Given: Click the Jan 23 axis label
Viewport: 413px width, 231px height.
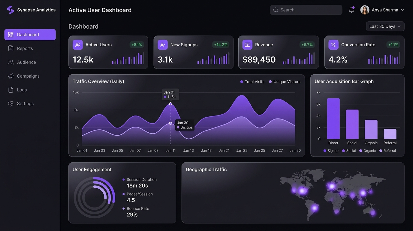Looking at the screenshot, I should tap(242, 150).
